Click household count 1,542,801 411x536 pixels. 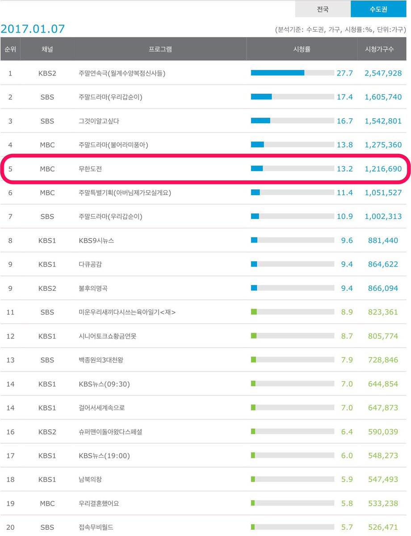383,121
